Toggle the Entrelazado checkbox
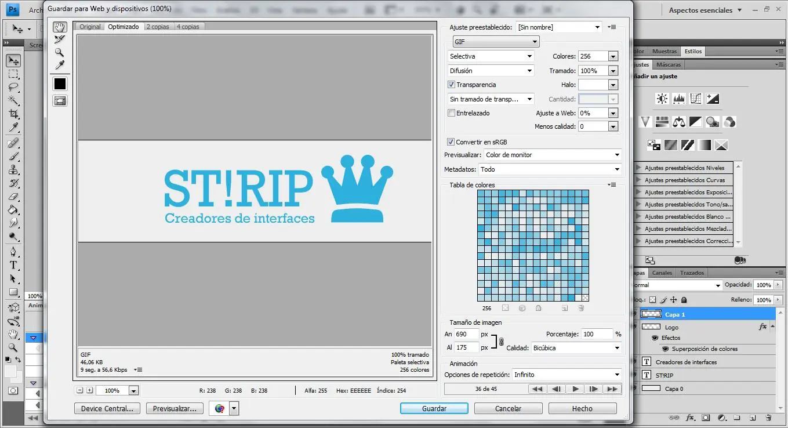This screenshot has height=428, width=788. click(451, 113)
